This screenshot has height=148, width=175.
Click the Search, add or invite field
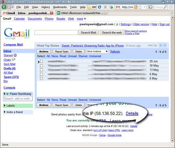(x=18, y=98)
